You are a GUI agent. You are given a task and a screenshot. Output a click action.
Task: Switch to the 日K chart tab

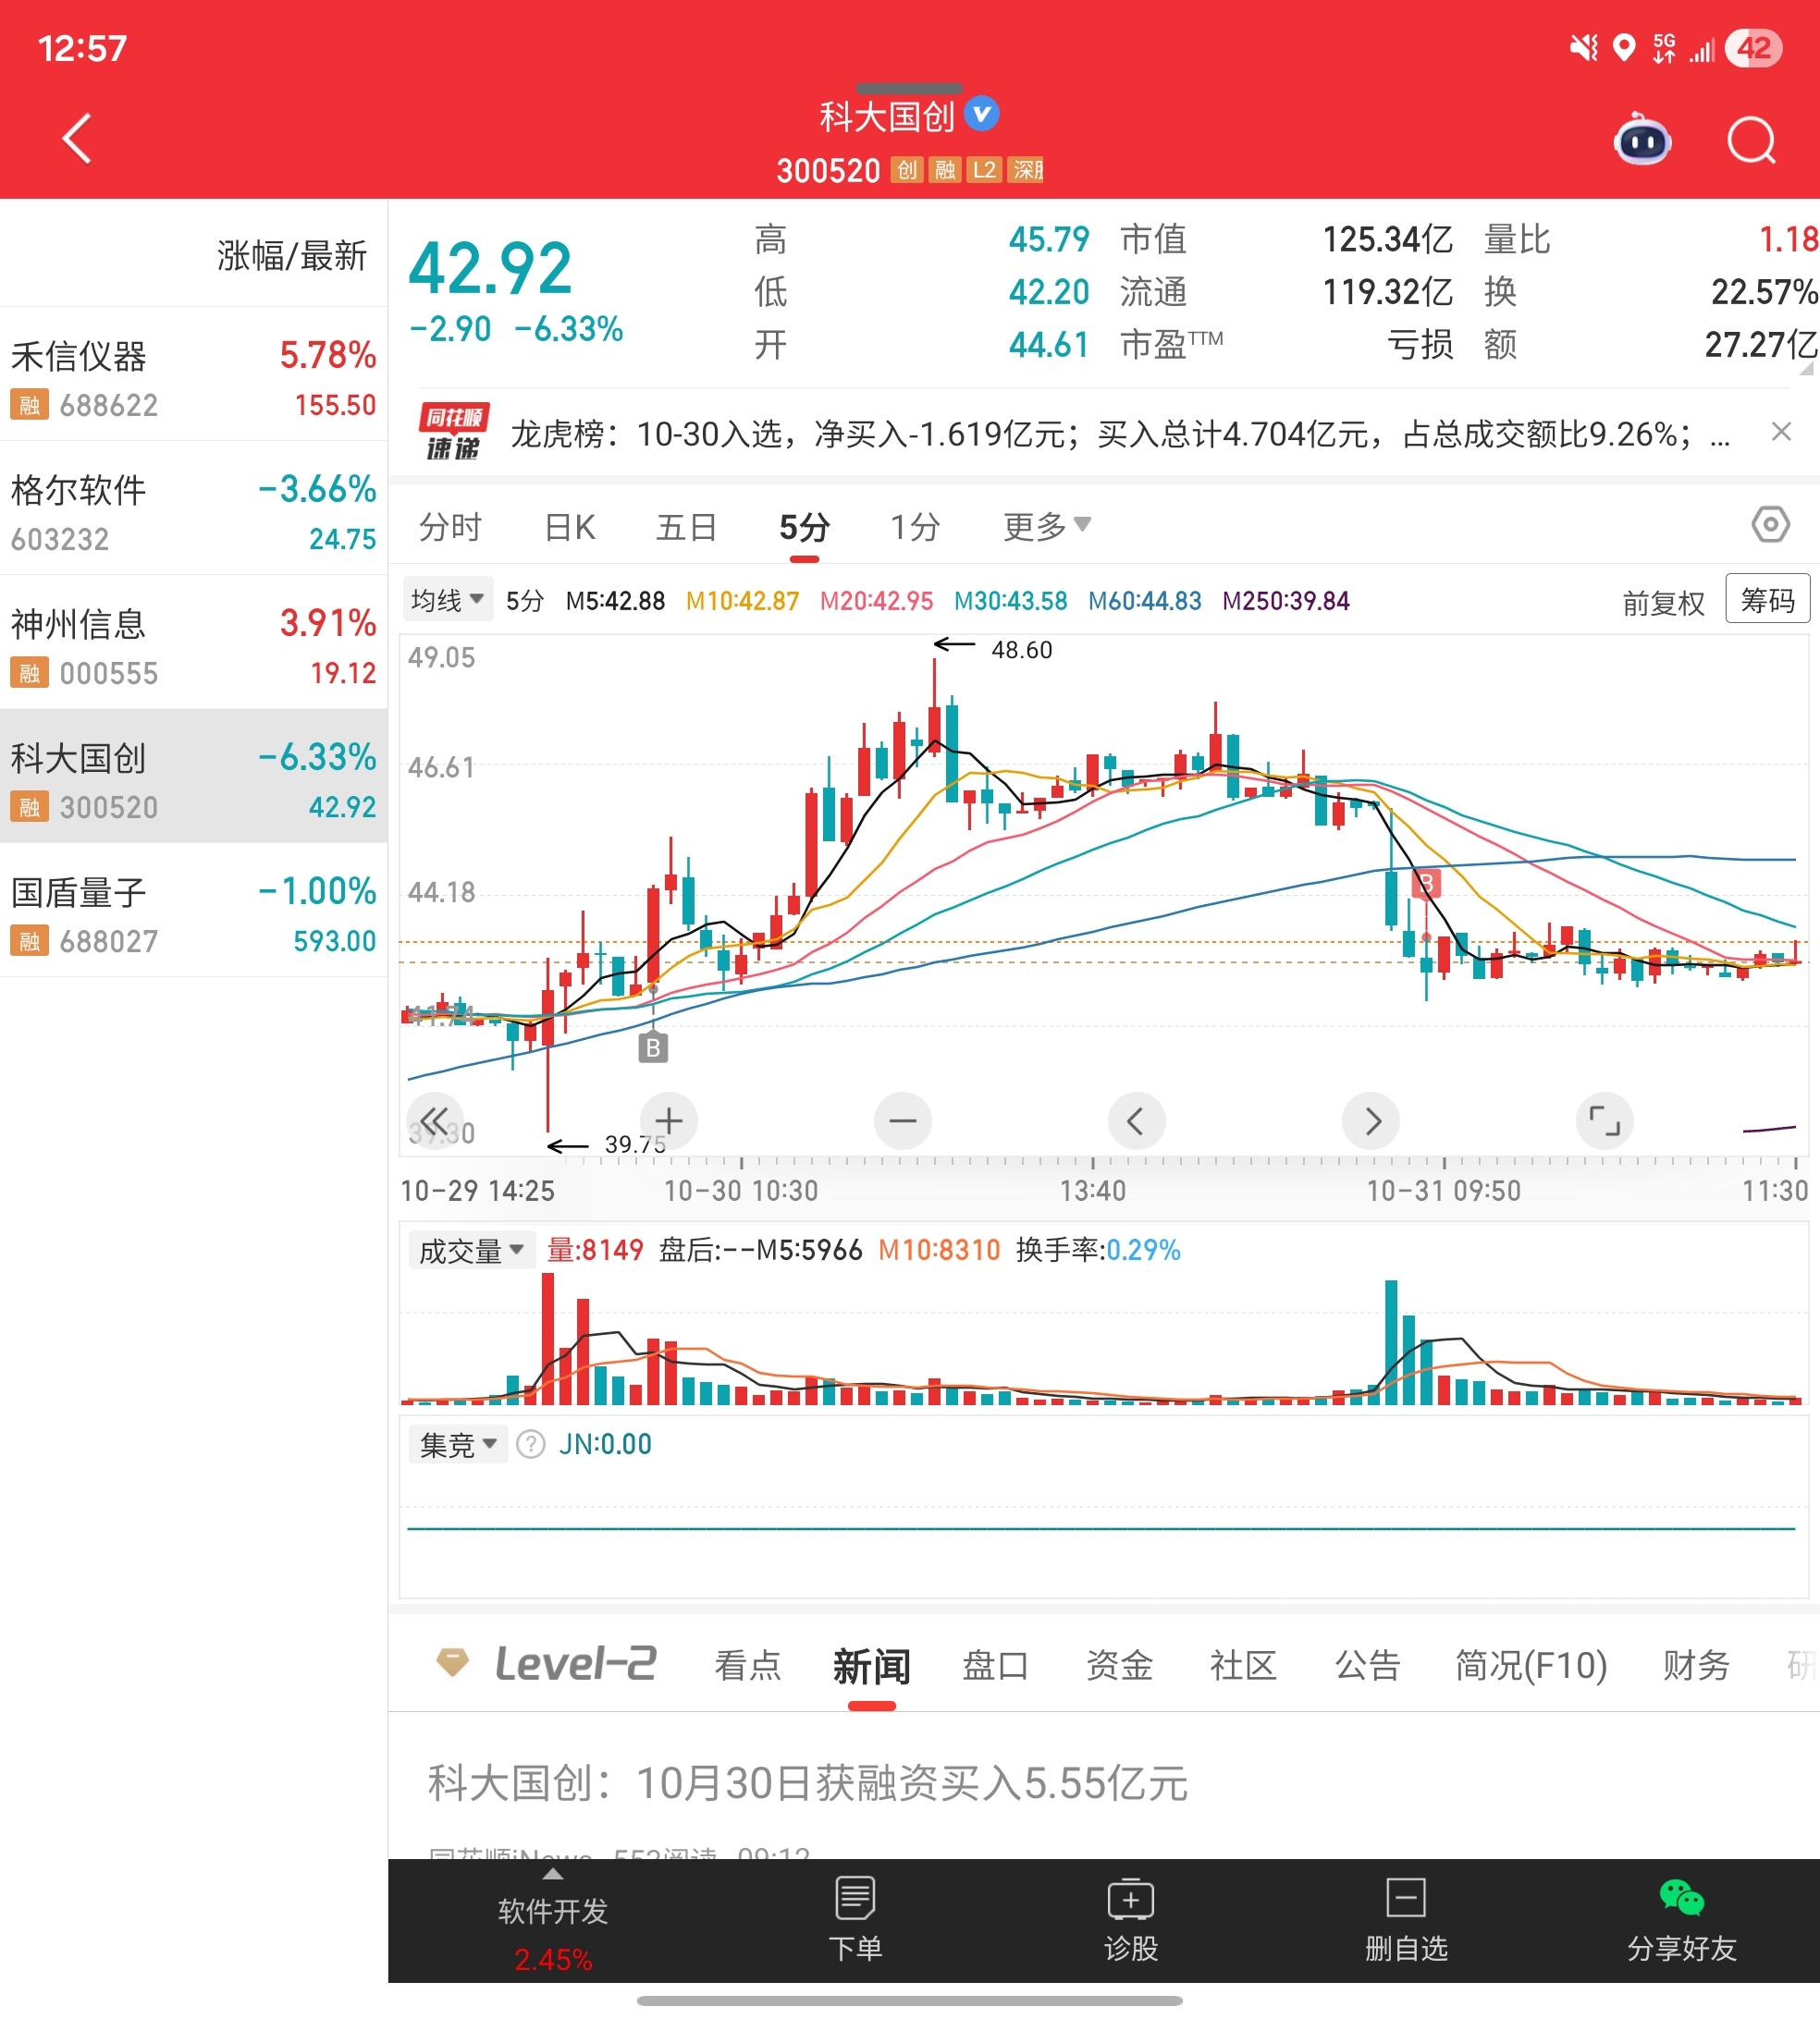click(x=569, y=527)
